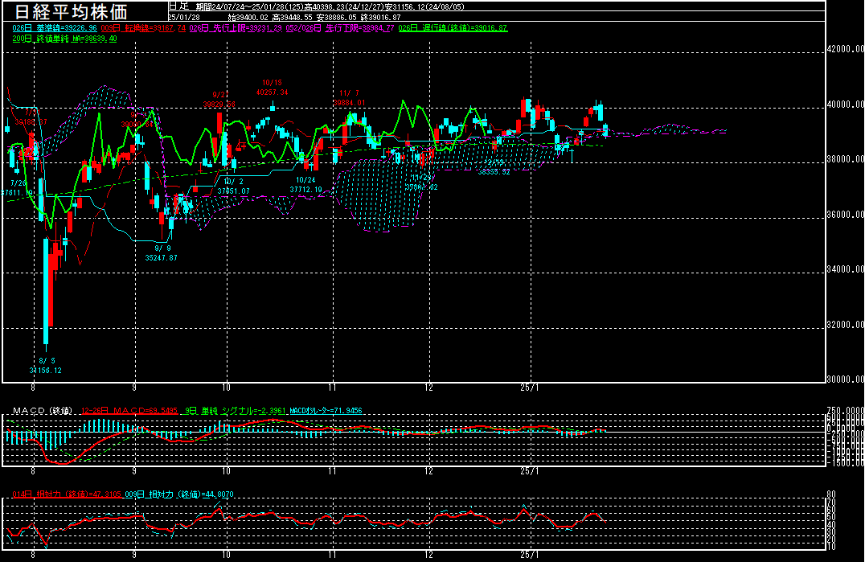This screenshot has height=562, width=865.
Task: Select the 026日 基準線=39226.96 legend entry
Action: tap(55, 28)
